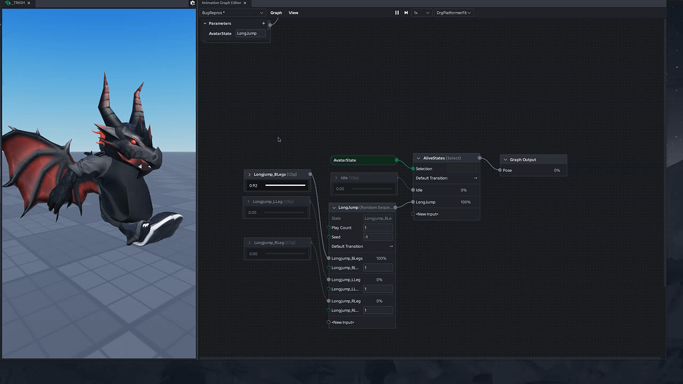Collapse the Parameters panel
This screenshot has width=683, height=384.
coord(205,23)
